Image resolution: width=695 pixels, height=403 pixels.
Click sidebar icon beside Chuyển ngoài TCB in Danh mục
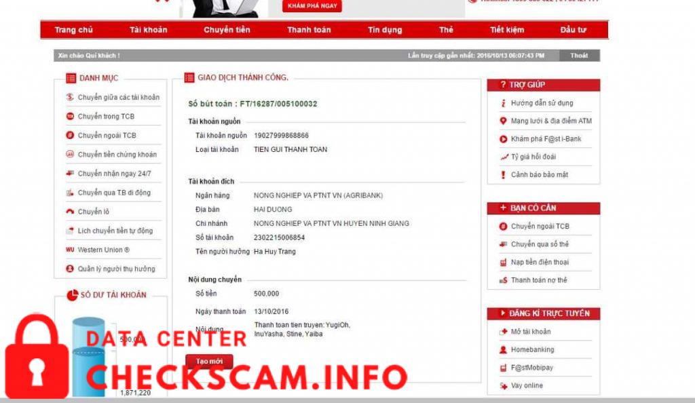click(x=70, y=135)
